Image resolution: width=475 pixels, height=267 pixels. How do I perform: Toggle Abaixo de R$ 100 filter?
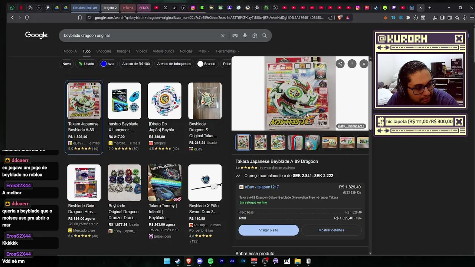(136, 64)
